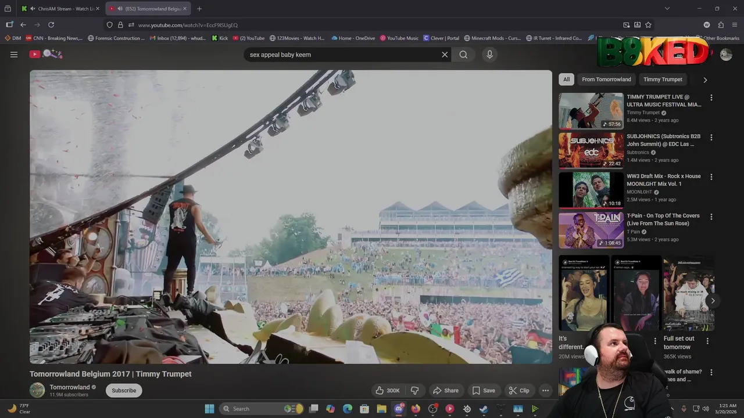Open the YouTube Music bookmark
Viewport: 744px width, 418px height.
pos(399,38)
